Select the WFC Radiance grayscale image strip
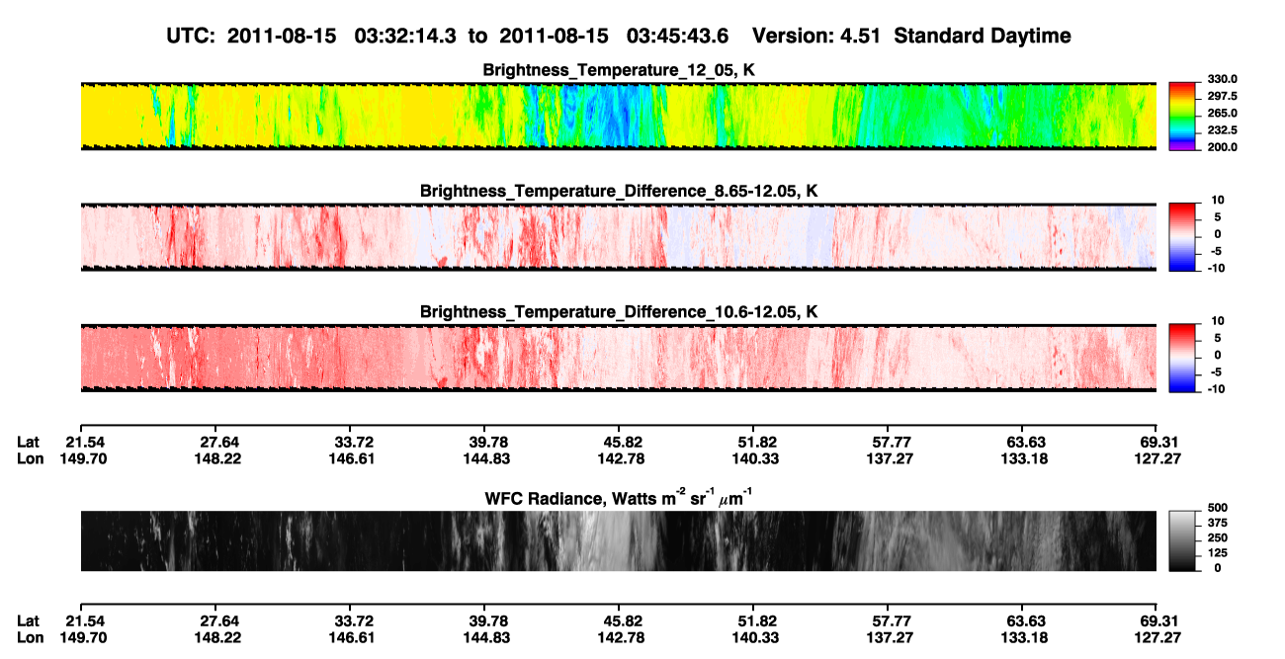The image size is (1285, 659). 618,540
